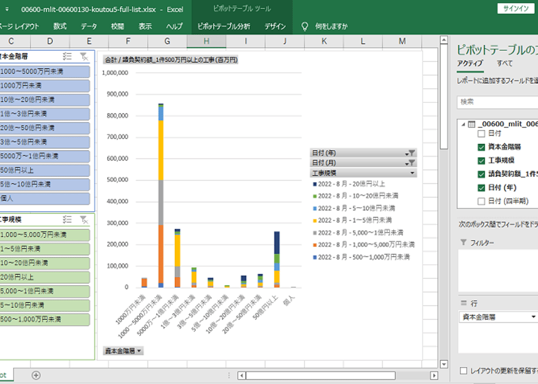Select 10億〜20億円未満 in the 資本金階層 slicer
The width and height of the screenshot is (538, 384).
pos(45,99)
